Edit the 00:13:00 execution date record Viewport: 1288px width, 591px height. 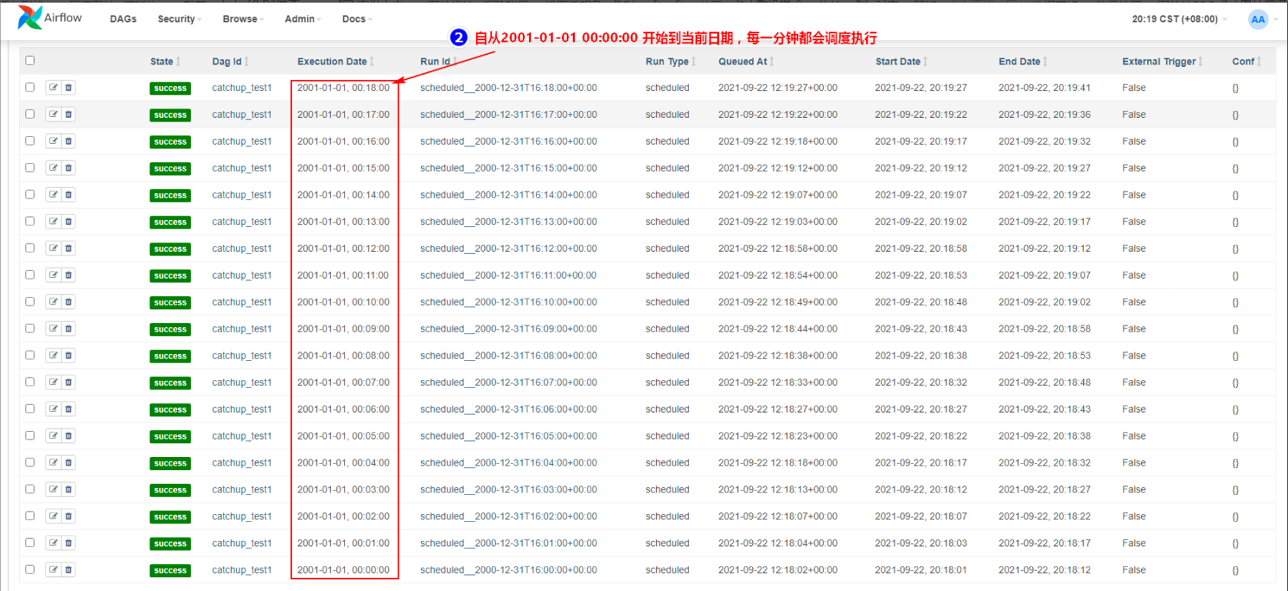53,221
